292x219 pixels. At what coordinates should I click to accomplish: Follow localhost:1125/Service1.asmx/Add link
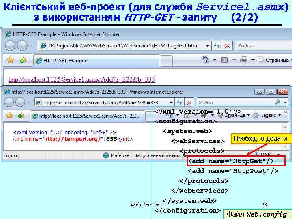pos(82,79)
